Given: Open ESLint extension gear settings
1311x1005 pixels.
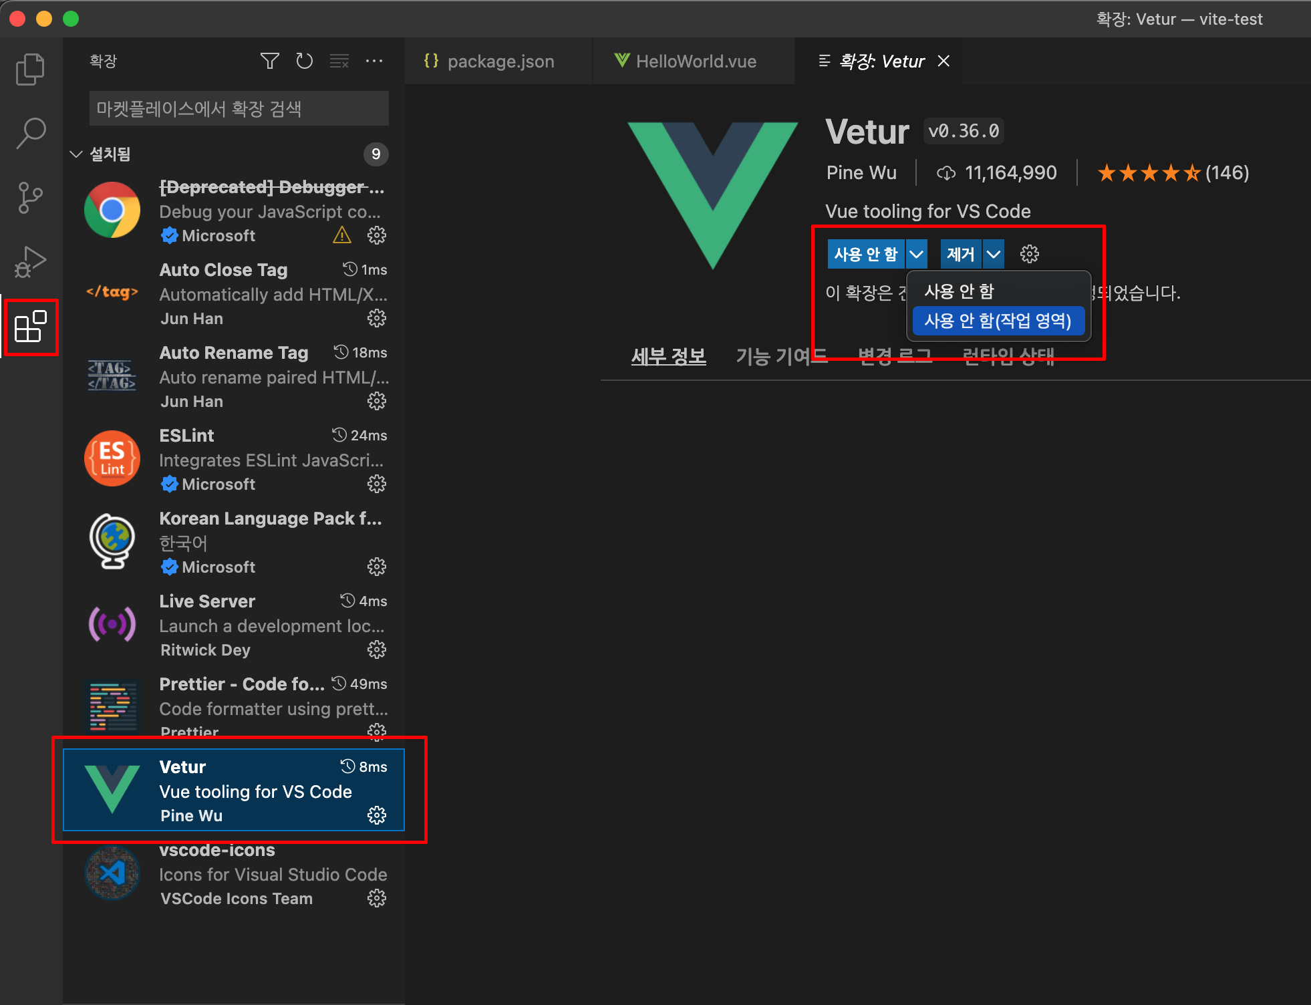Looking at the screenshot, I should (x=377, y=484).
